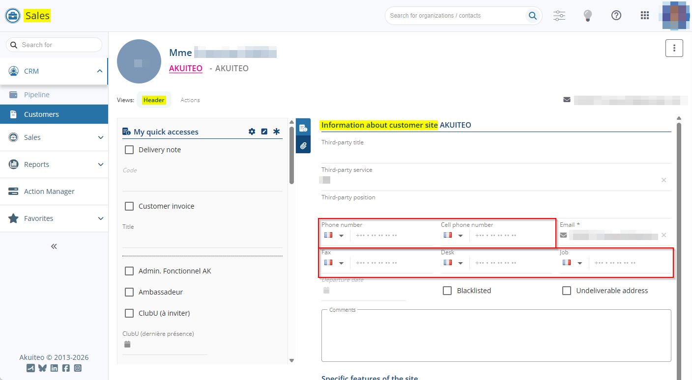Toggle the Blacklisted checkbox
This screenshot has width=692, height=380.
(447, 291)
